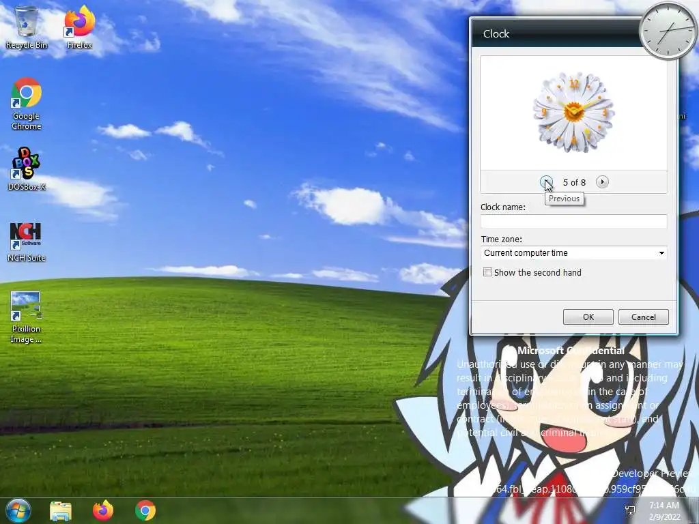
Task: Enable Show the second hand checkbox
Action: tap(487, 272)
